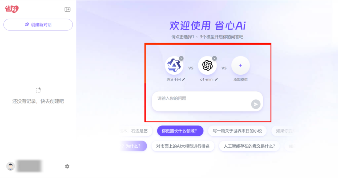Remove the 通义千问 model with its X
Screen dimensions: 338x178
(181, 58)
